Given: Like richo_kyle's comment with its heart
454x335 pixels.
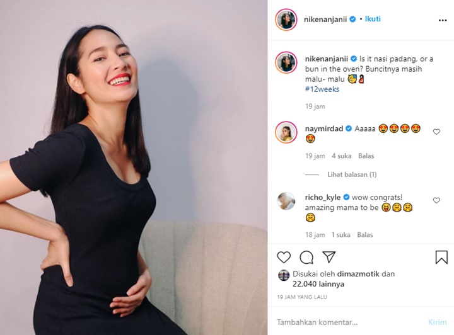Looking at the screenshot, I should tap(436, 200).
